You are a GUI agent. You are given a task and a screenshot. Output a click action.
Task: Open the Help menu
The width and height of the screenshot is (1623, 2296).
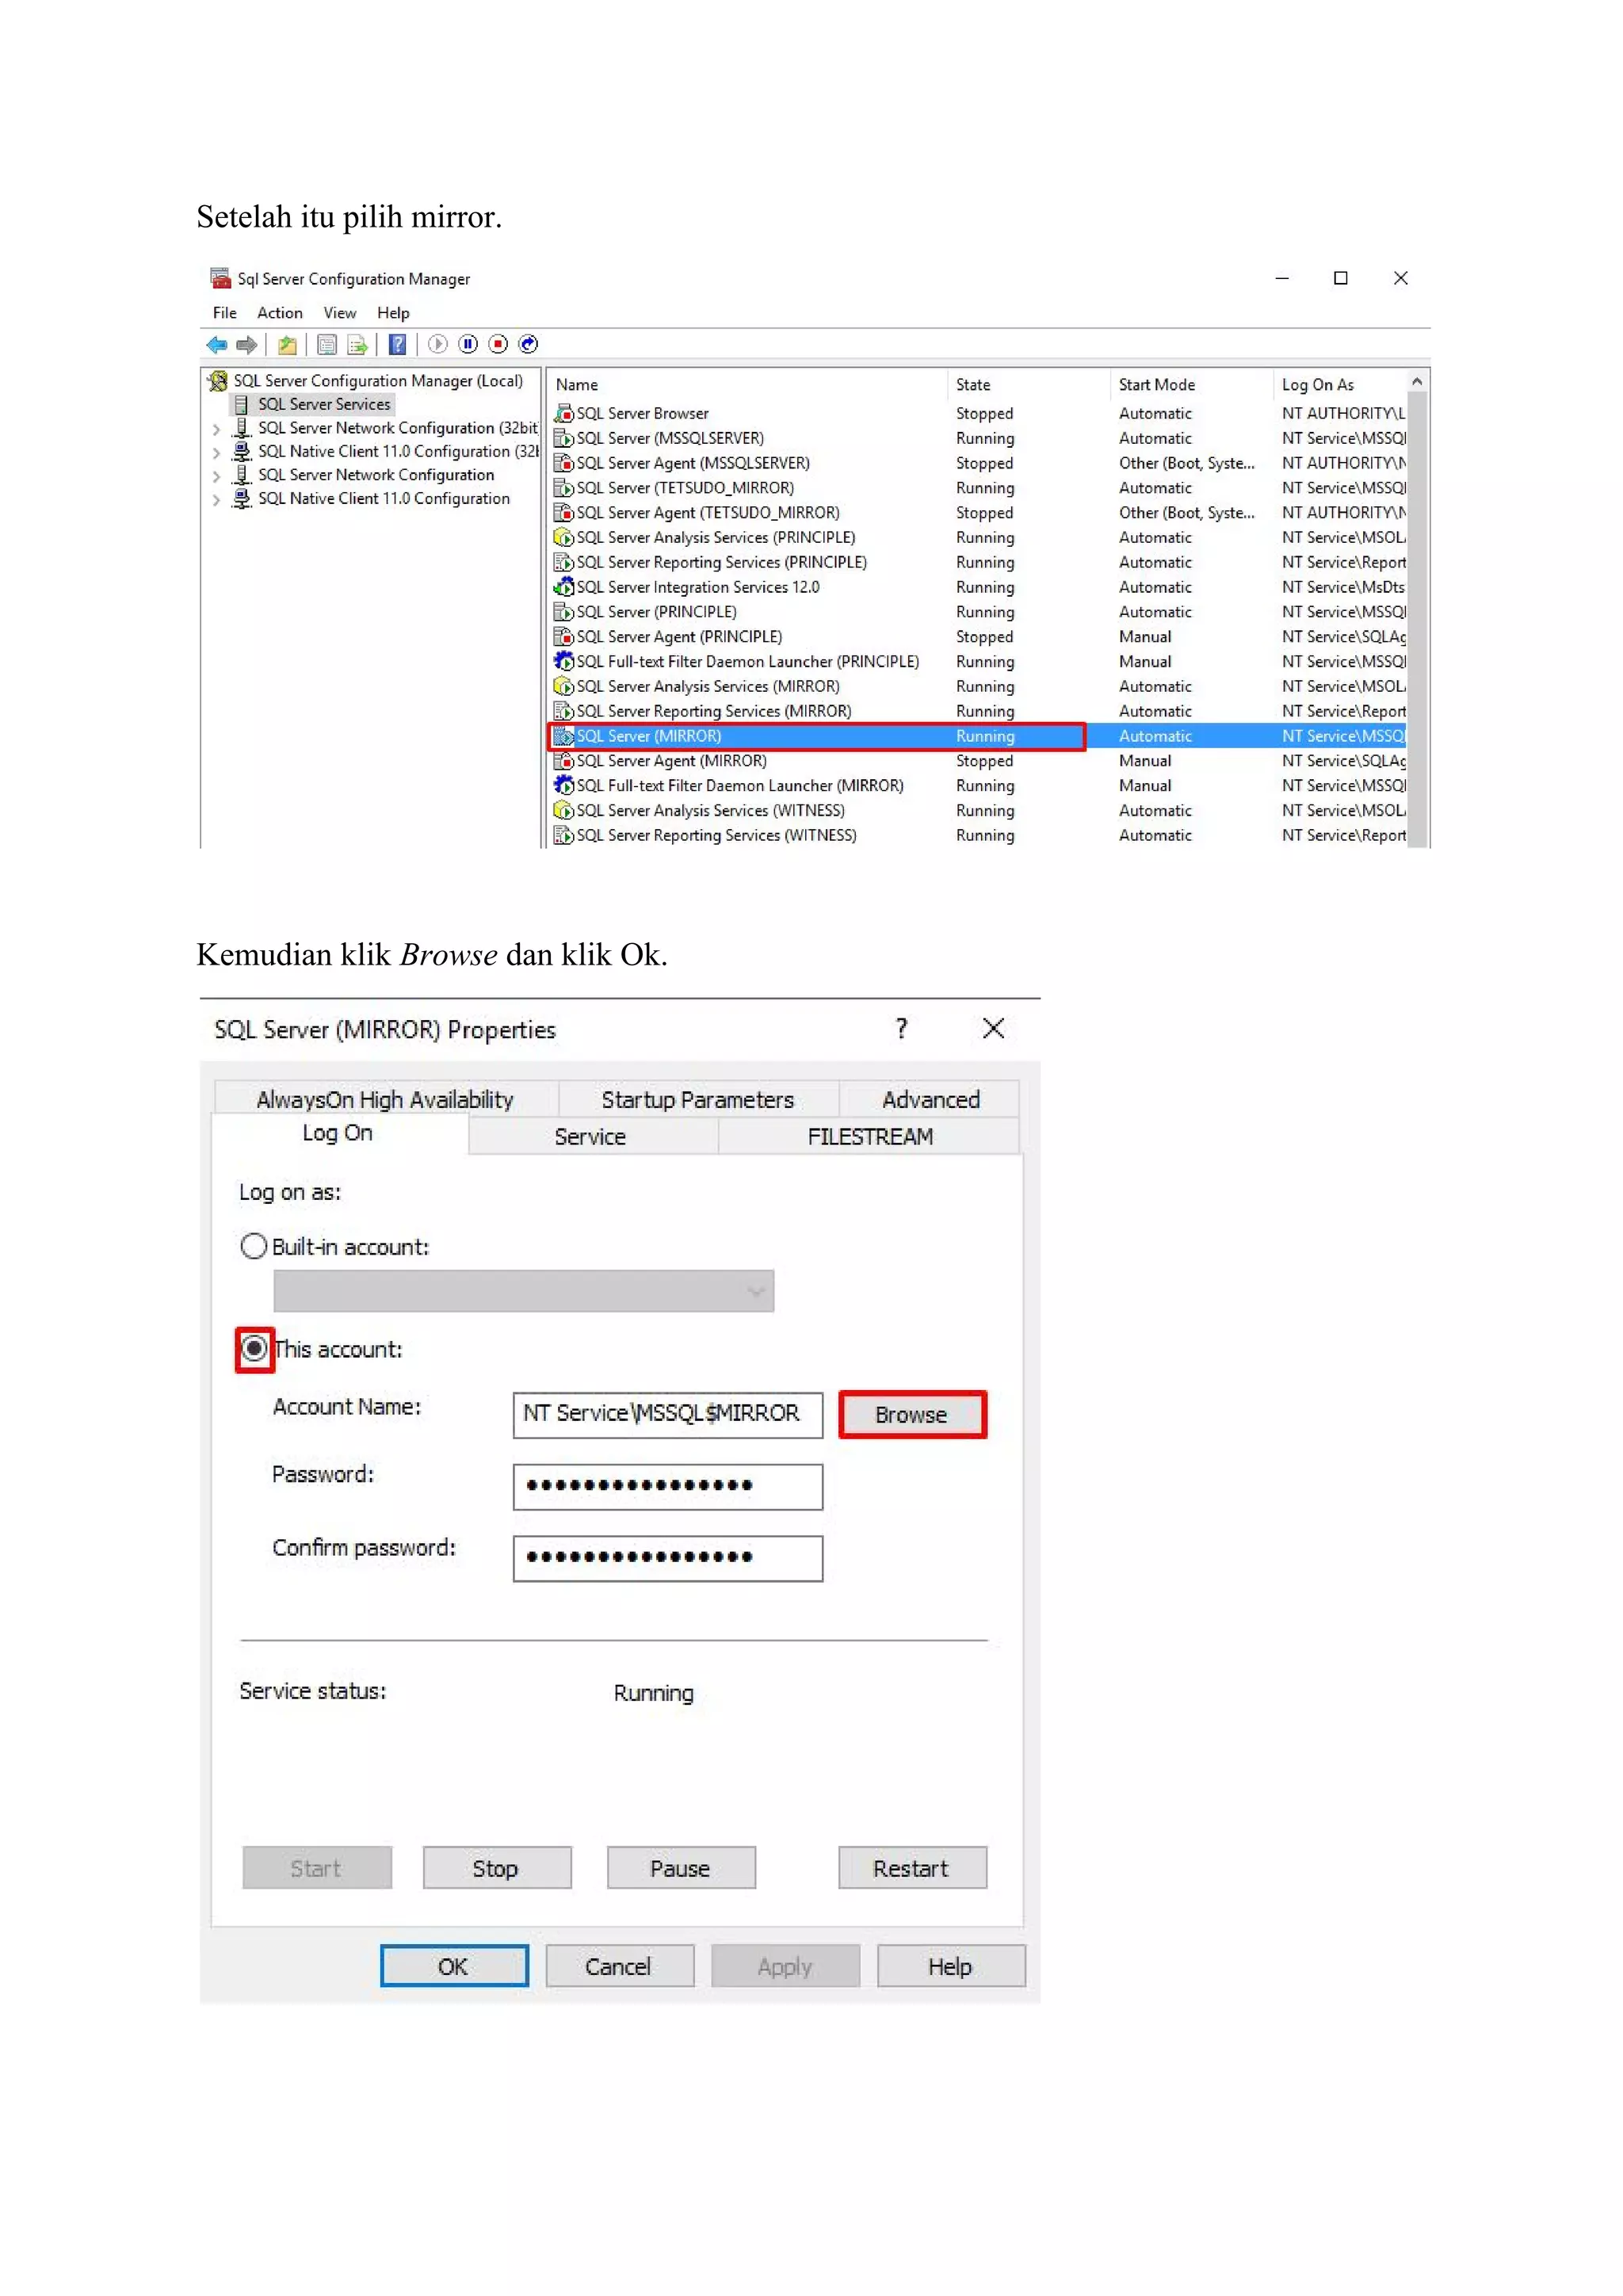(393, 313)
